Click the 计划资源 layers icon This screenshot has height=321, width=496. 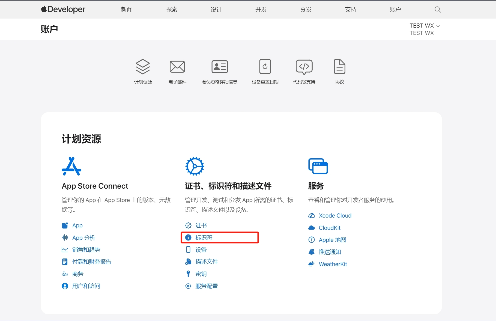click(x=143, y=67)
